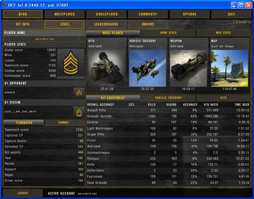This screenshot has width=254, height=199.
Task: Click the Assault Rifle row
Action: [x=168, y=110]
